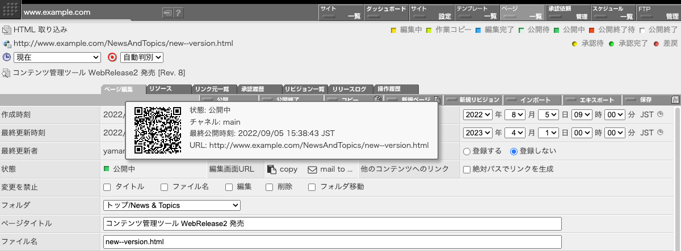Switch to the リリースログ tab
681x251 pixels.
350,89
